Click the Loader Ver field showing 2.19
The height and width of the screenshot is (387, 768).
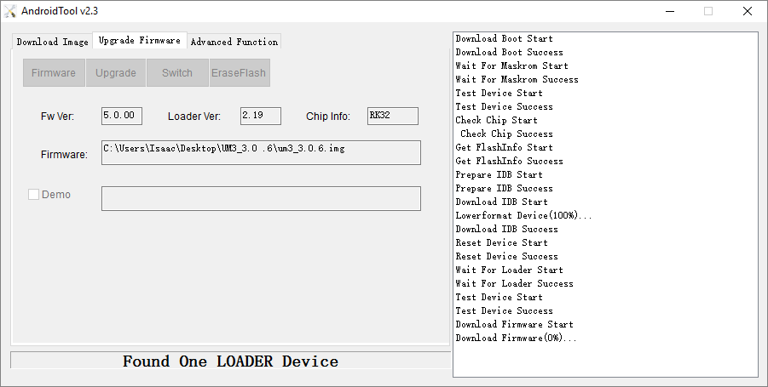(x=261, y=116)
